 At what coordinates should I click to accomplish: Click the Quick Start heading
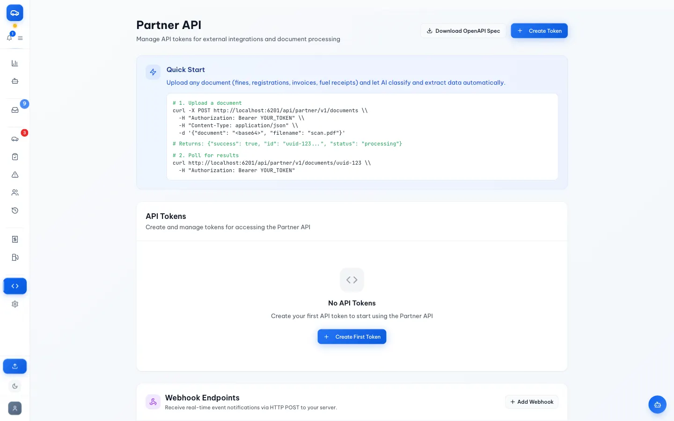186,70
